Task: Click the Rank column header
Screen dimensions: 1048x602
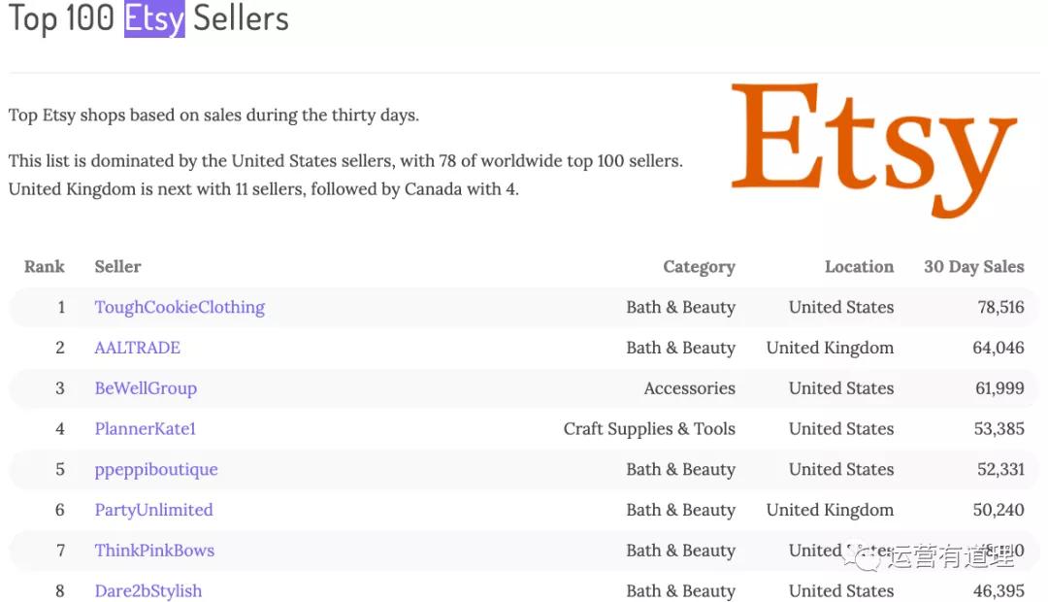Action: tap(45, 267)
